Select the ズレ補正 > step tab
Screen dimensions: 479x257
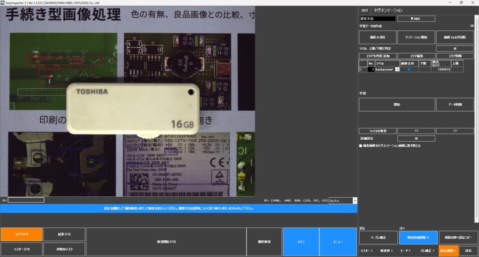pyautogui.click(x=427, y=250)
